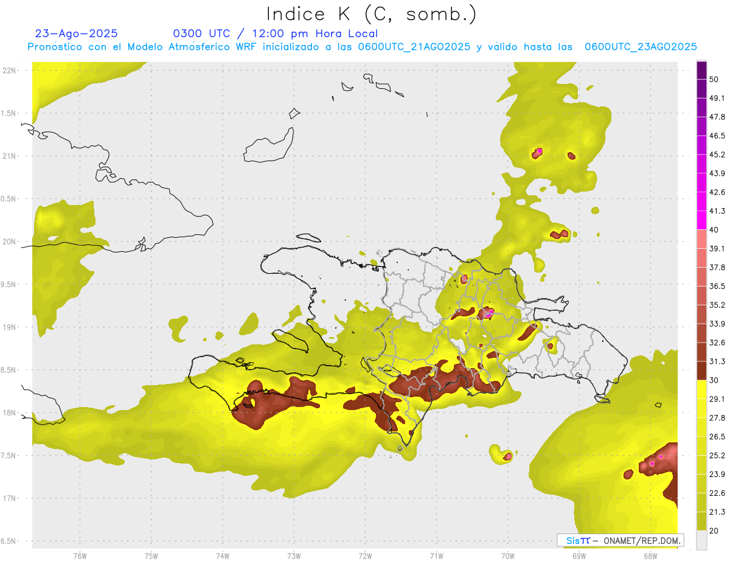Click the latitude label '18N'
This screenshot has height=564, width=730.
(x=9, y=413)
